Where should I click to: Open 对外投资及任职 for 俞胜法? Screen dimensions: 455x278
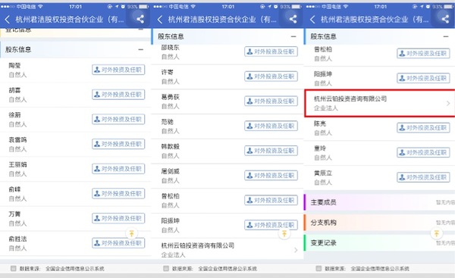coord(118,243)
